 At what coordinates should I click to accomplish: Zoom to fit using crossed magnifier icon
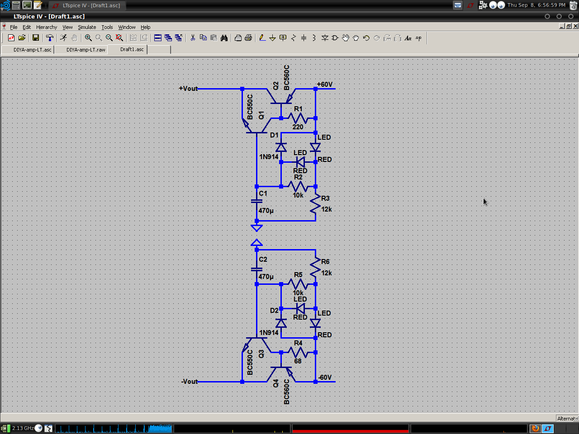(x=119, y=38)
